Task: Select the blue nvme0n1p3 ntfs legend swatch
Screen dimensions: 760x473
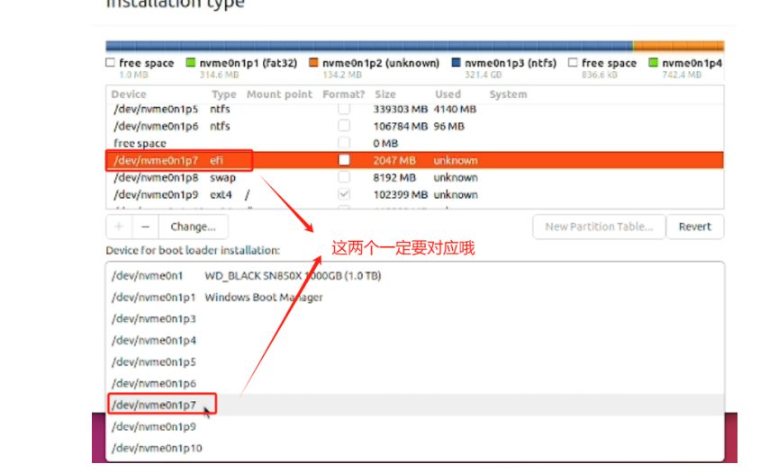Action: (x=457, y=62)
